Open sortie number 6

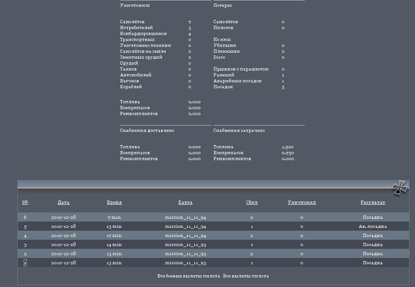point(25,217)
